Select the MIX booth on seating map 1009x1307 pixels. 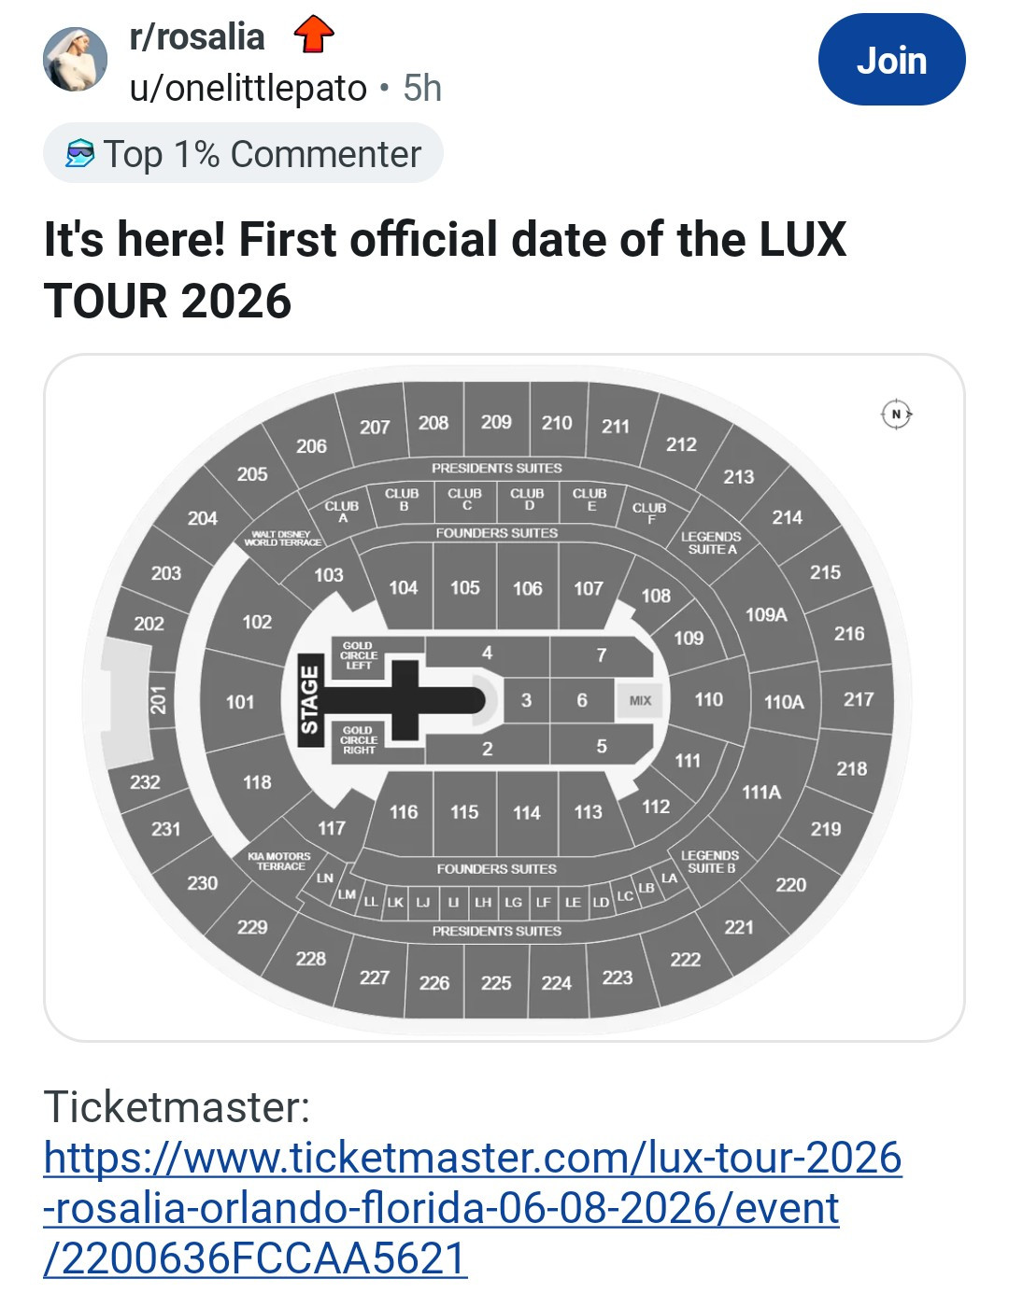click(x=640, y=700)
